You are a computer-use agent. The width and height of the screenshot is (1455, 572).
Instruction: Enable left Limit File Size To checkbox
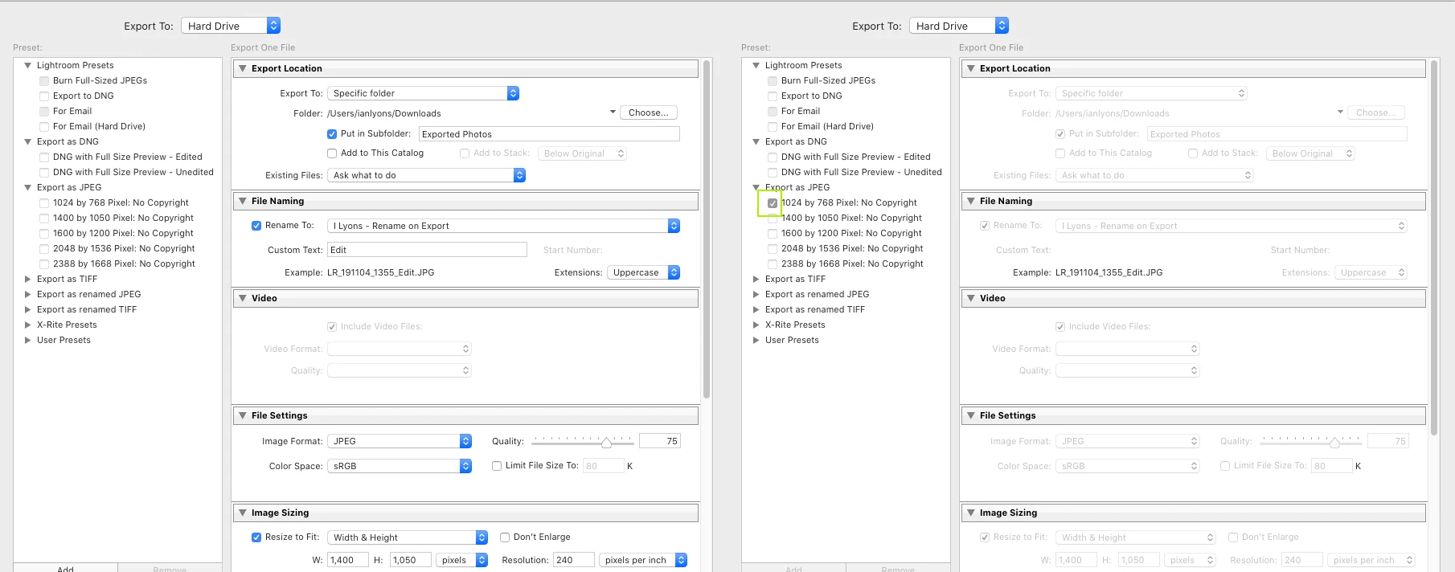pyautogui.click(x=497, y=466)
